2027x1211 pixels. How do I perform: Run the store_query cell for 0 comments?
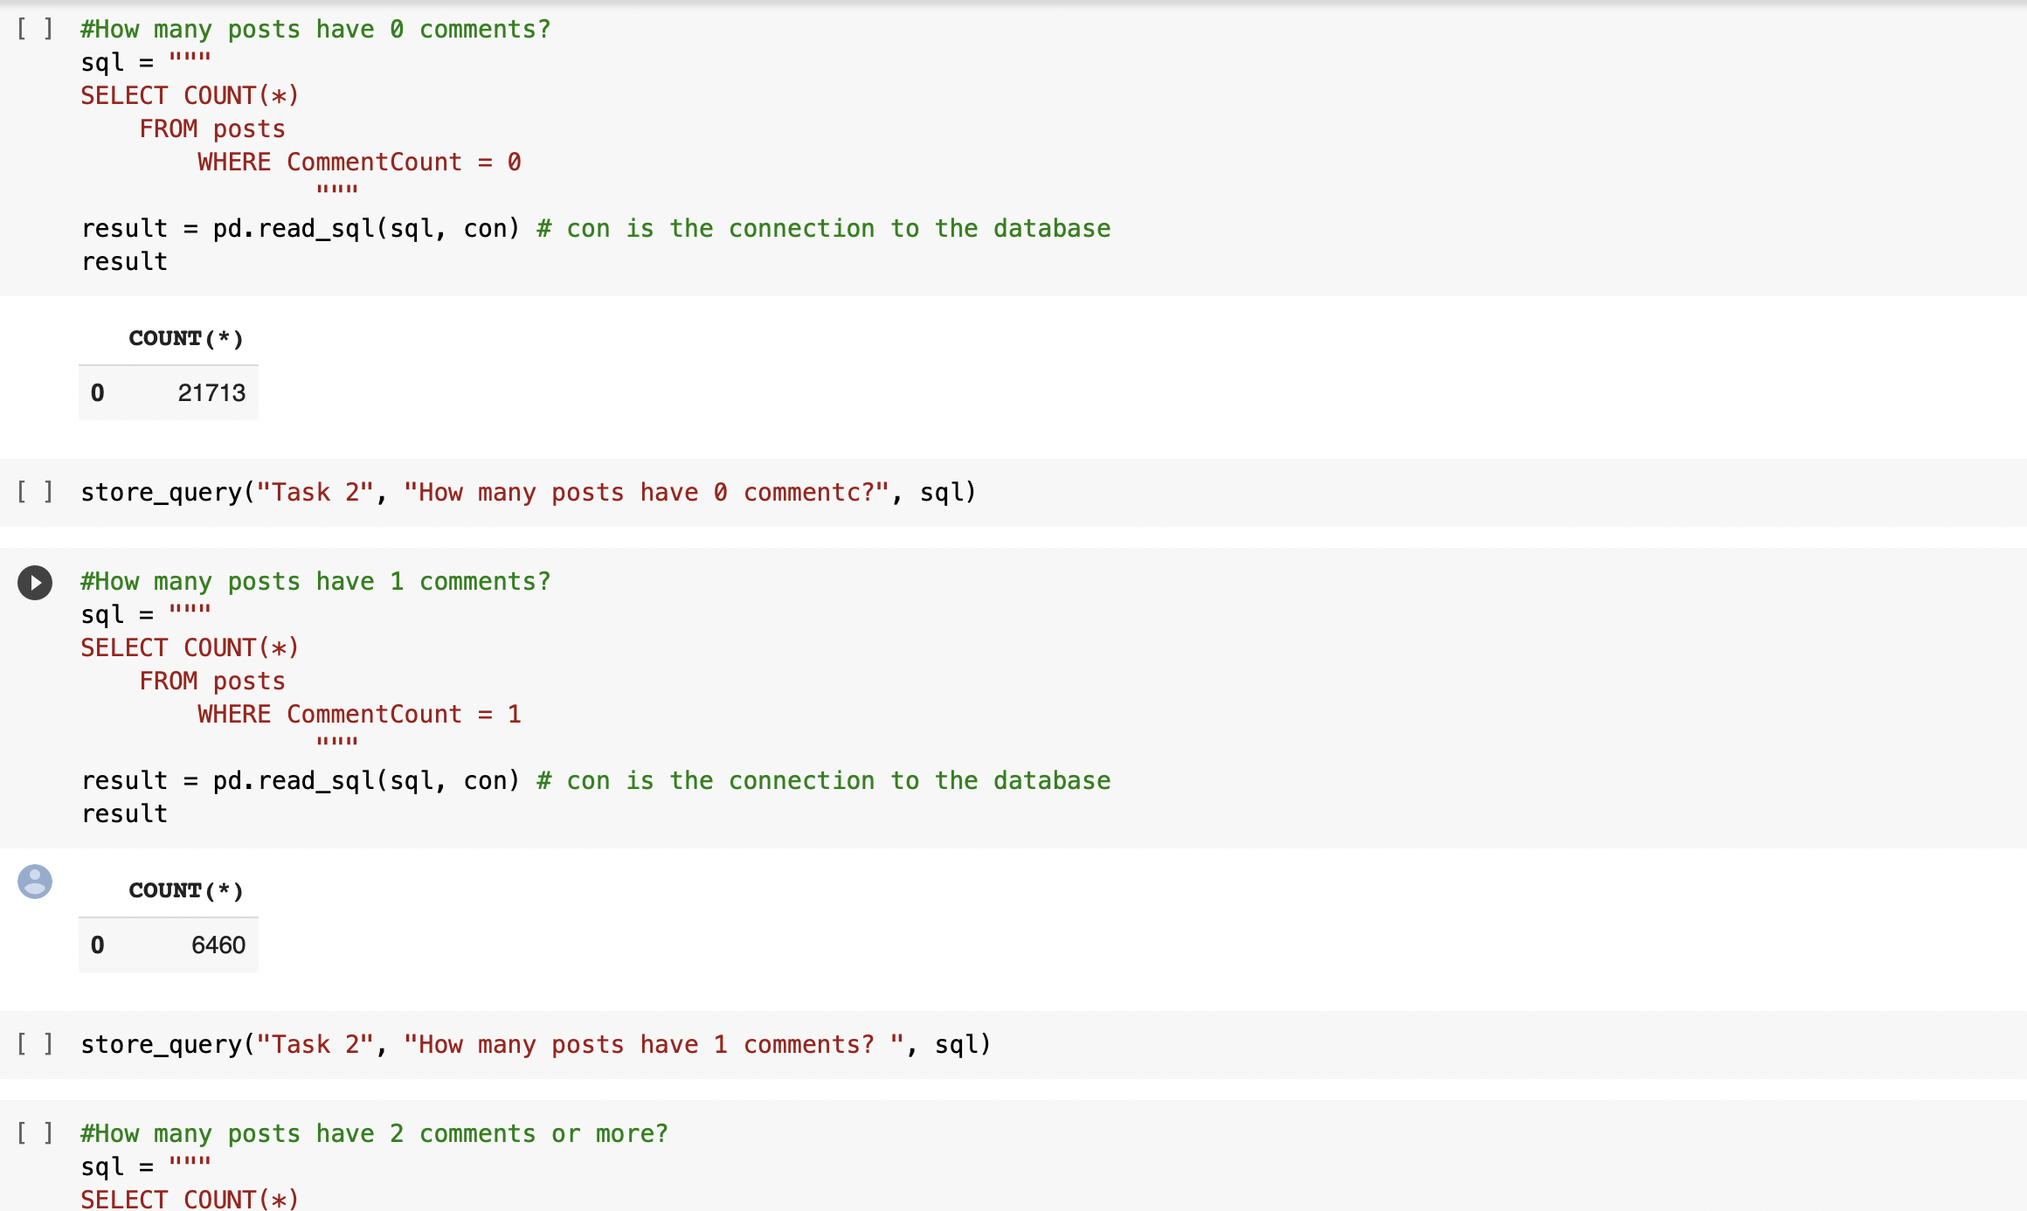[x=34, y=491]
